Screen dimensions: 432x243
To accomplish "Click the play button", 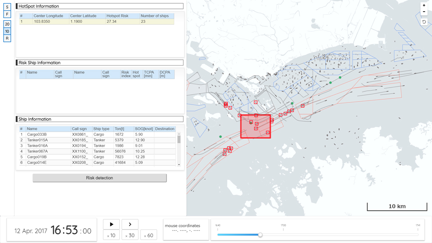I will tap(112, 224).
